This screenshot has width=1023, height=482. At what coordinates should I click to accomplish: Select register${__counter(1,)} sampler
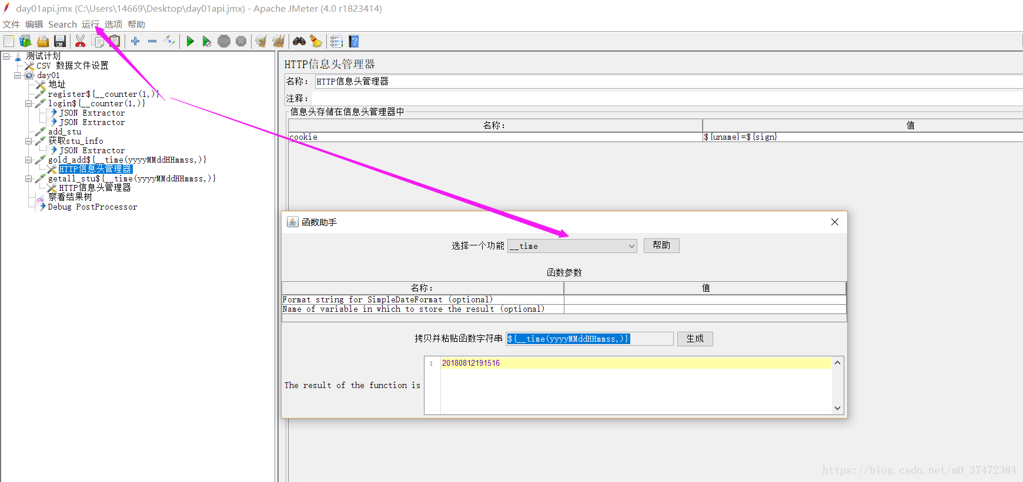[x=103, y=94]
